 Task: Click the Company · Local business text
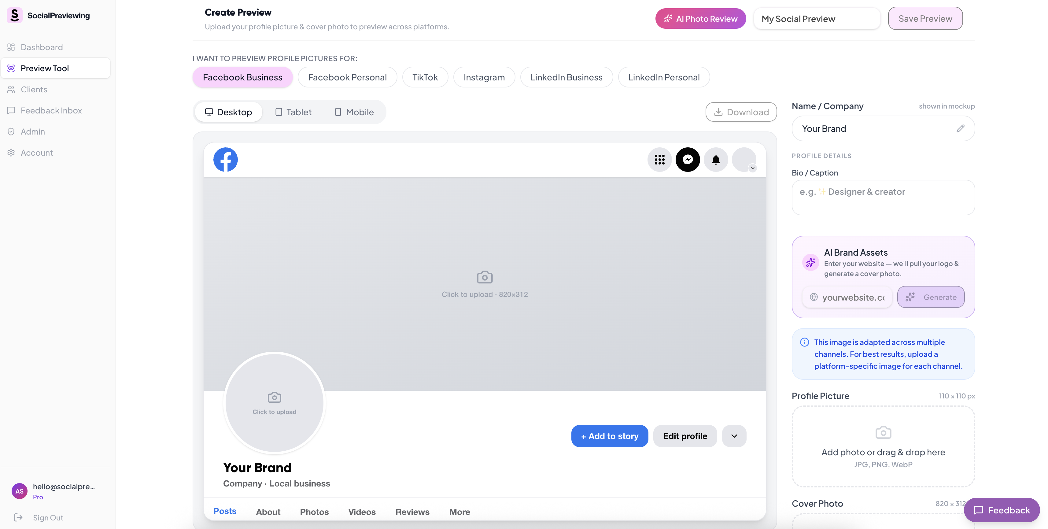tap(276, 483)
